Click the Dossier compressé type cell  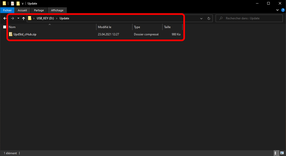pos(146,34)
